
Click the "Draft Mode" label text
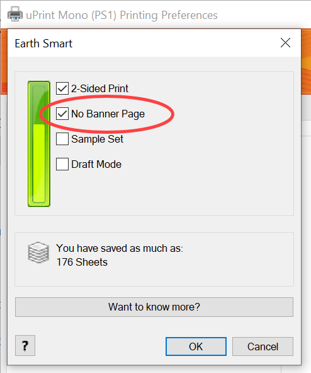pos(96,164)
